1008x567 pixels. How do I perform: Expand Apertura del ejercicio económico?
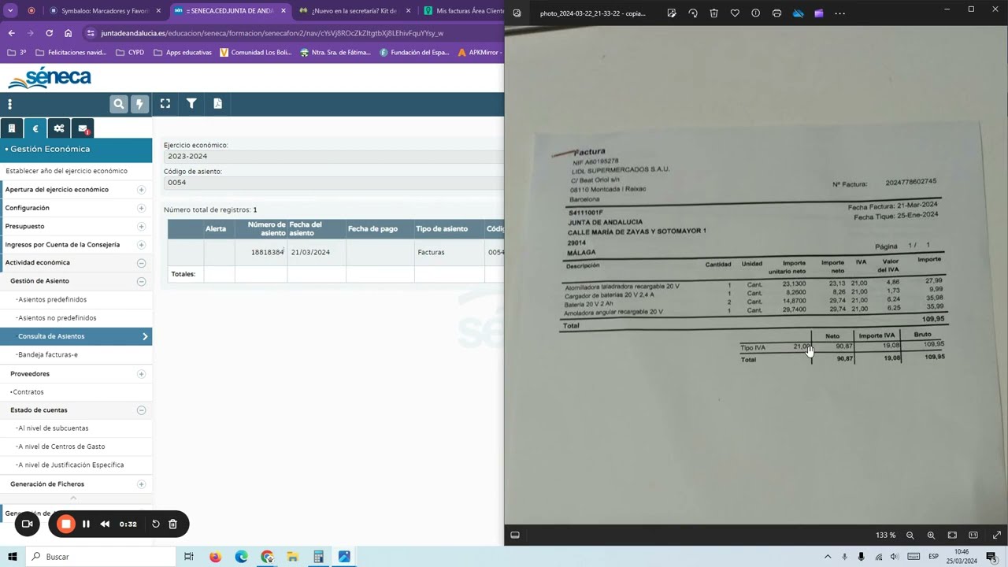click(141, 190)
